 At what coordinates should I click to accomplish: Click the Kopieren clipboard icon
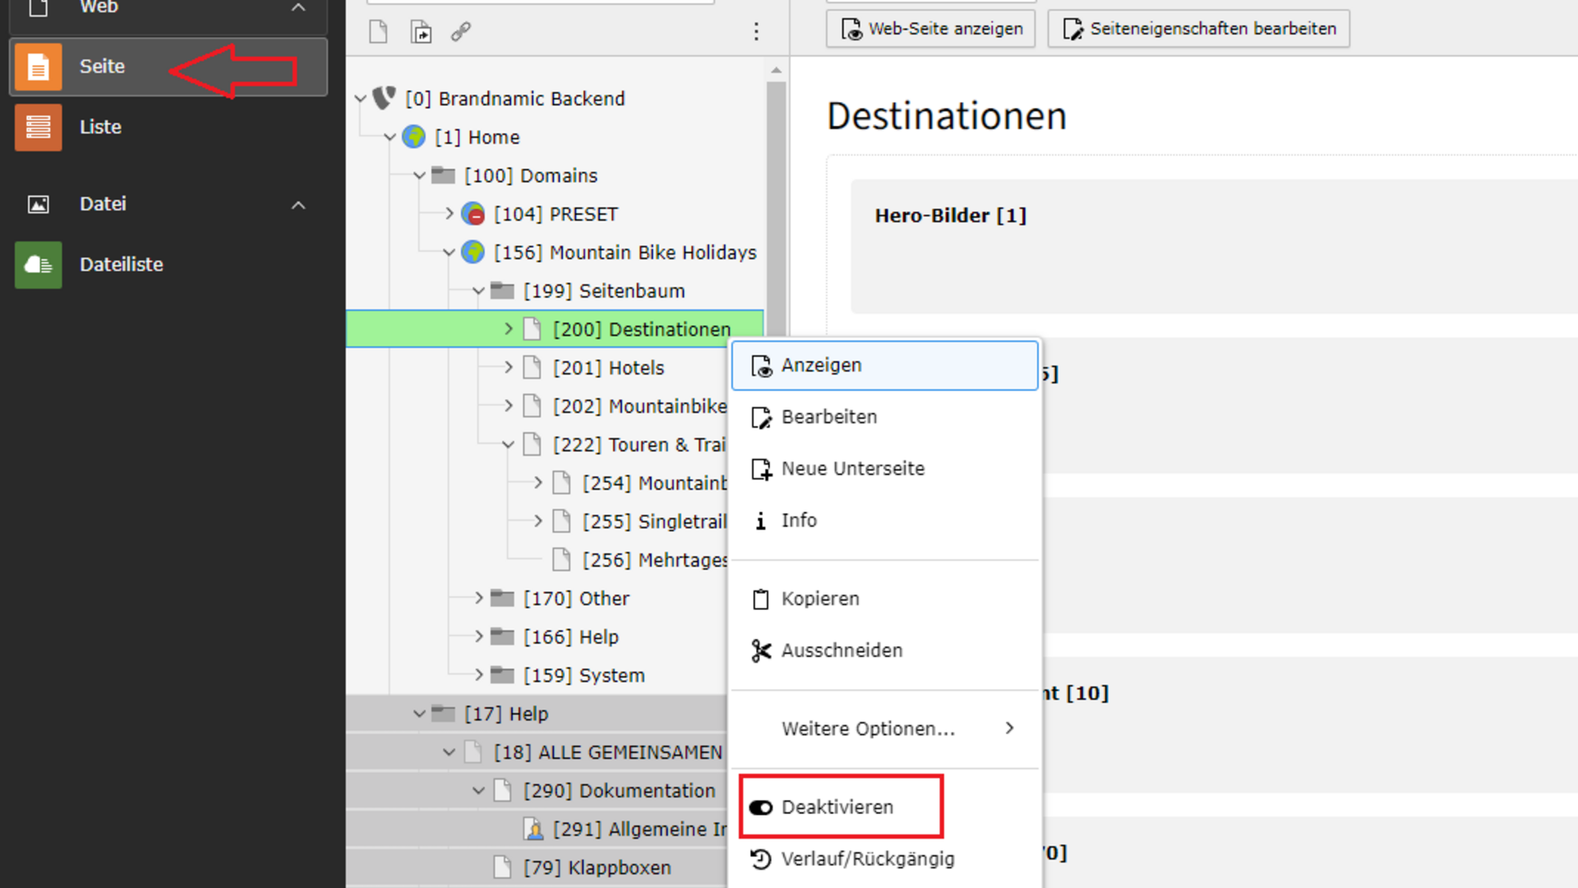coord(761,599)
